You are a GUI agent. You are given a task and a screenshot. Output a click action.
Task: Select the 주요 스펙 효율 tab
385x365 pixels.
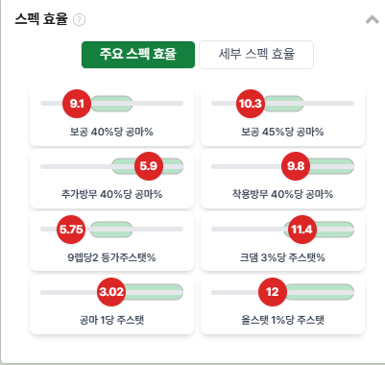pos(138,55)
